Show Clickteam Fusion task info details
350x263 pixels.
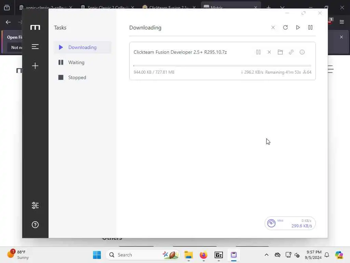(302, 52)
